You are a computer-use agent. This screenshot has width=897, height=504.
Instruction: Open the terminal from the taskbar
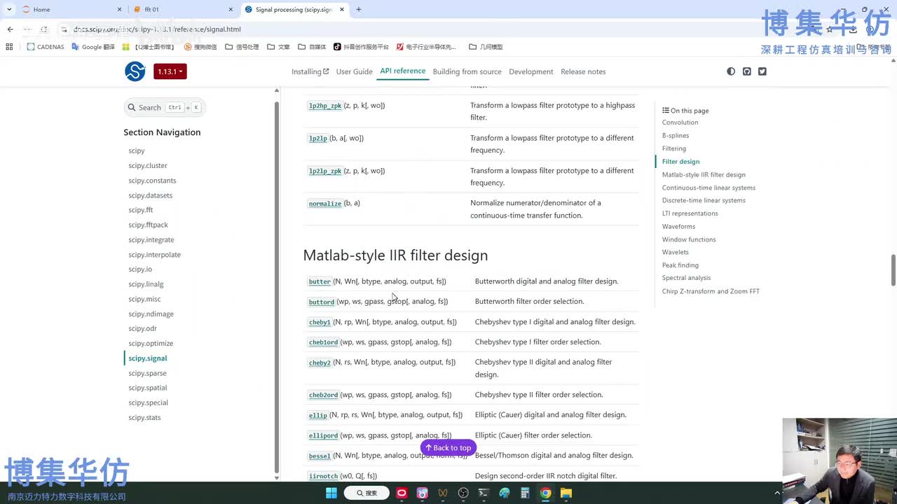[484, 493]
